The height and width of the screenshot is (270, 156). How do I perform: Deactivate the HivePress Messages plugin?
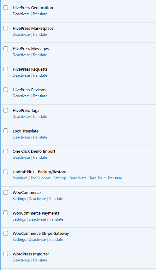(x=21, y=55)
